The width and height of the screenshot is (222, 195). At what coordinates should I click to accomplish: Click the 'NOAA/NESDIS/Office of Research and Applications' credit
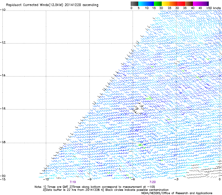click(x=177, y=193)
